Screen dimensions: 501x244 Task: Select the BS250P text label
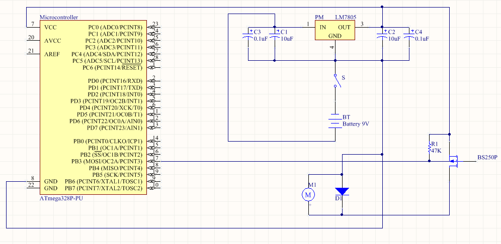487,157
